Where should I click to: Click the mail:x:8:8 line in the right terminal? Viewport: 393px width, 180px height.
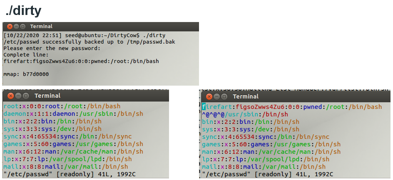(x=264, y=167)
